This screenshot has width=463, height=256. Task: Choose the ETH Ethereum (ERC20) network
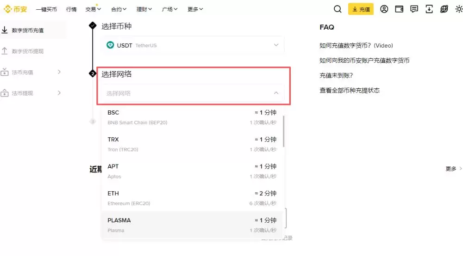pyautogui.click(x=192, y=198)
